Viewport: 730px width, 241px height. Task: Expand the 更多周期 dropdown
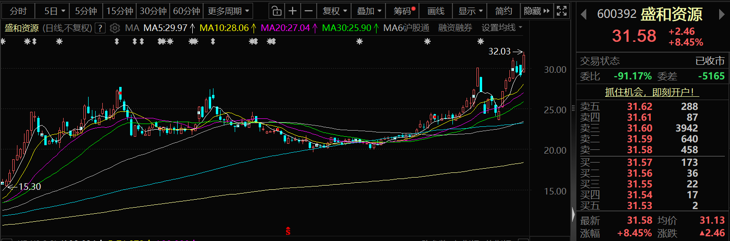click(228, 11)
